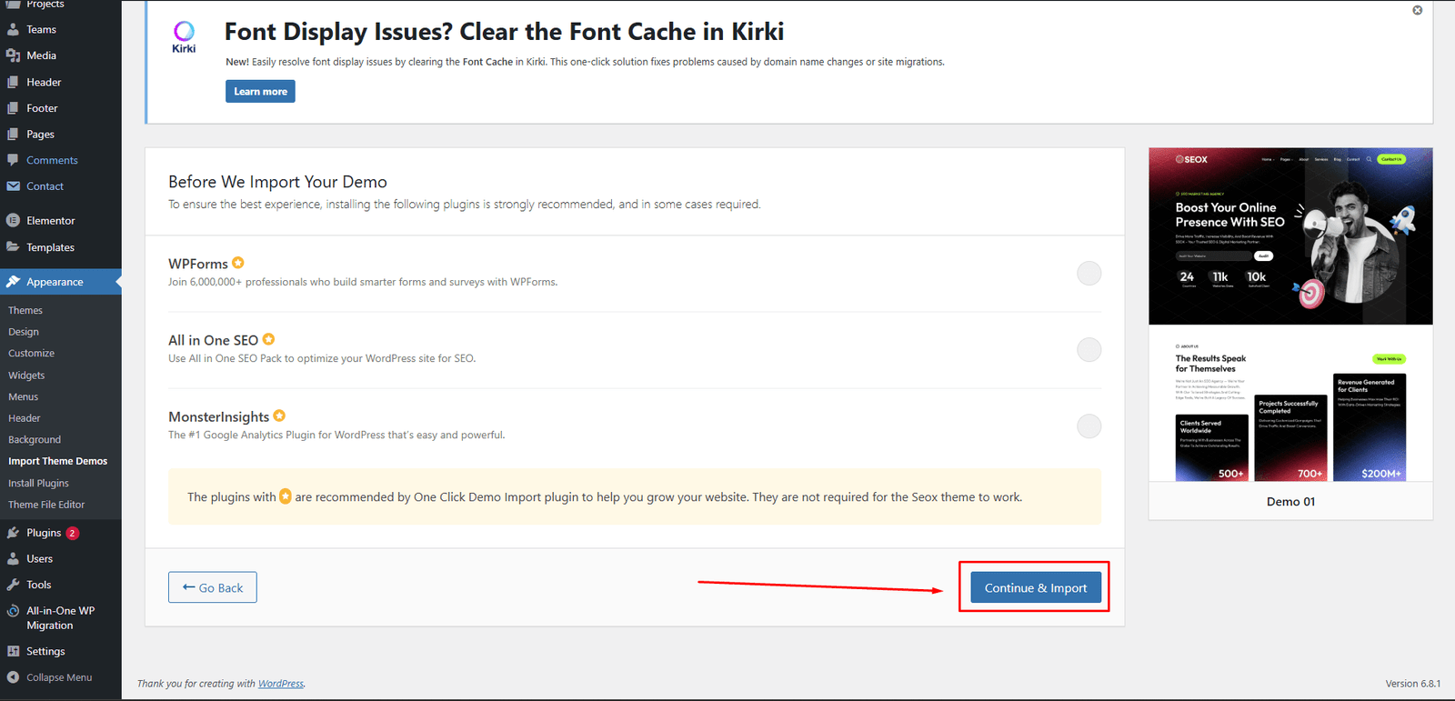Toggle the WPForms plugin checkbox
The height and width of the screenshot is (701, 1455).
(x=1089, y=273)
